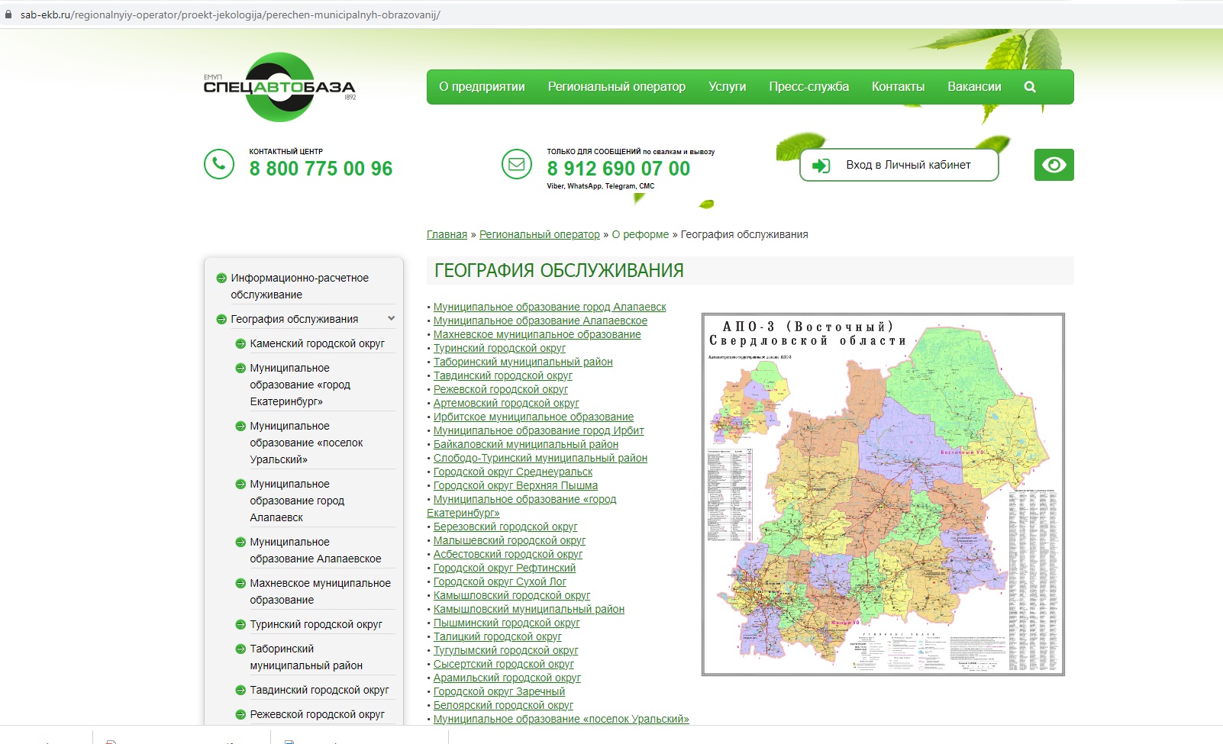The height and width of the screenshot is (744, 1223).
Task: Go to Главная breadcrumb link
Action: click(447, 235)
